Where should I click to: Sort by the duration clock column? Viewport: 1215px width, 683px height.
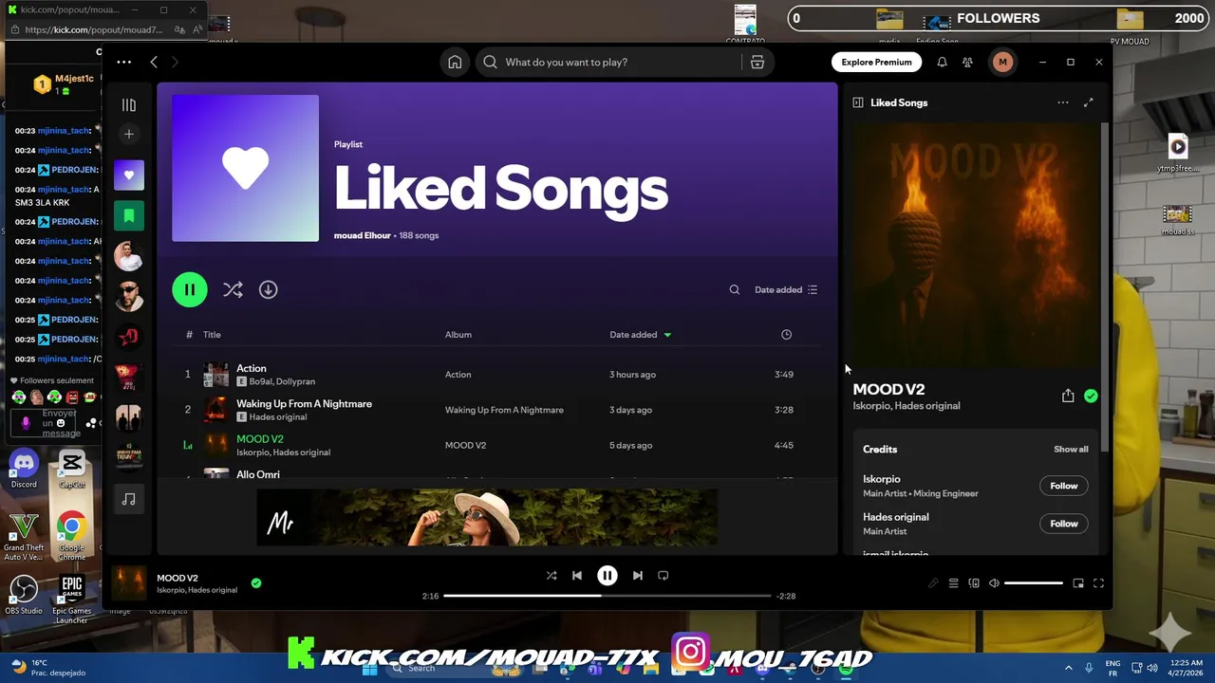(x=786, y=334)
